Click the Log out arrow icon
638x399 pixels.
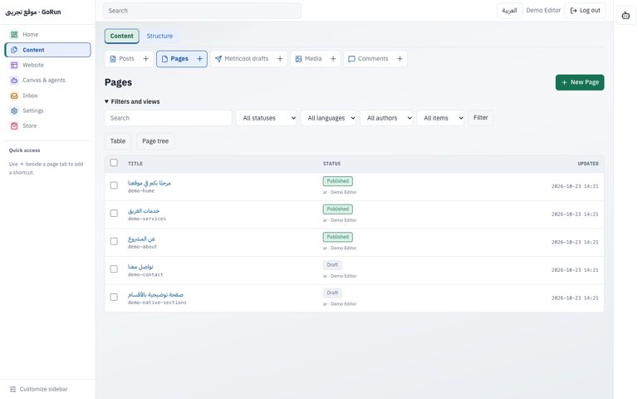point(574,11)
